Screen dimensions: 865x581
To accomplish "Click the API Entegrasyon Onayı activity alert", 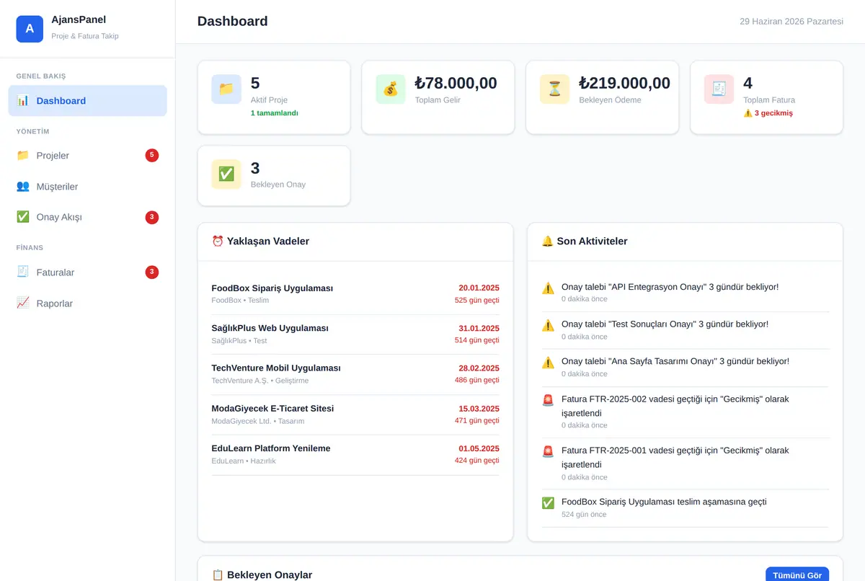I will (x=686, y=292).
